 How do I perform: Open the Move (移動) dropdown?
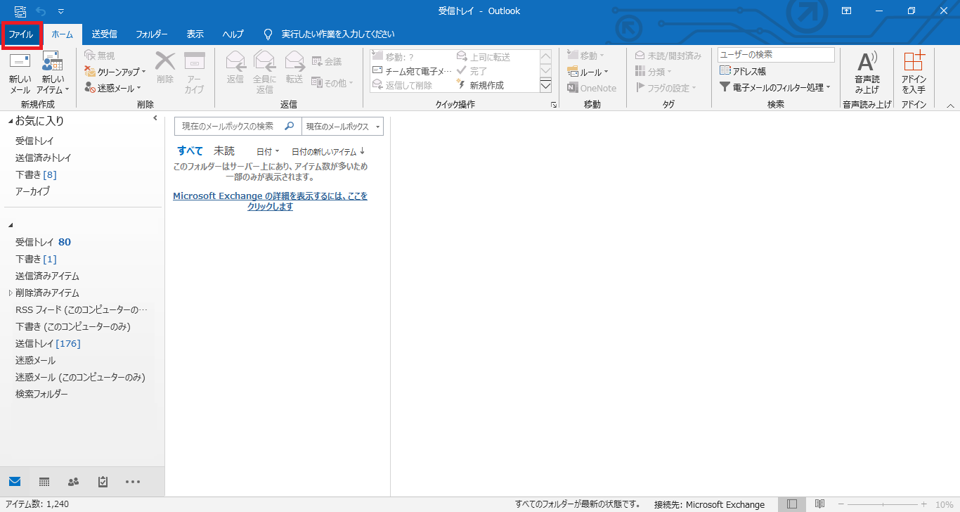point(586,56)
